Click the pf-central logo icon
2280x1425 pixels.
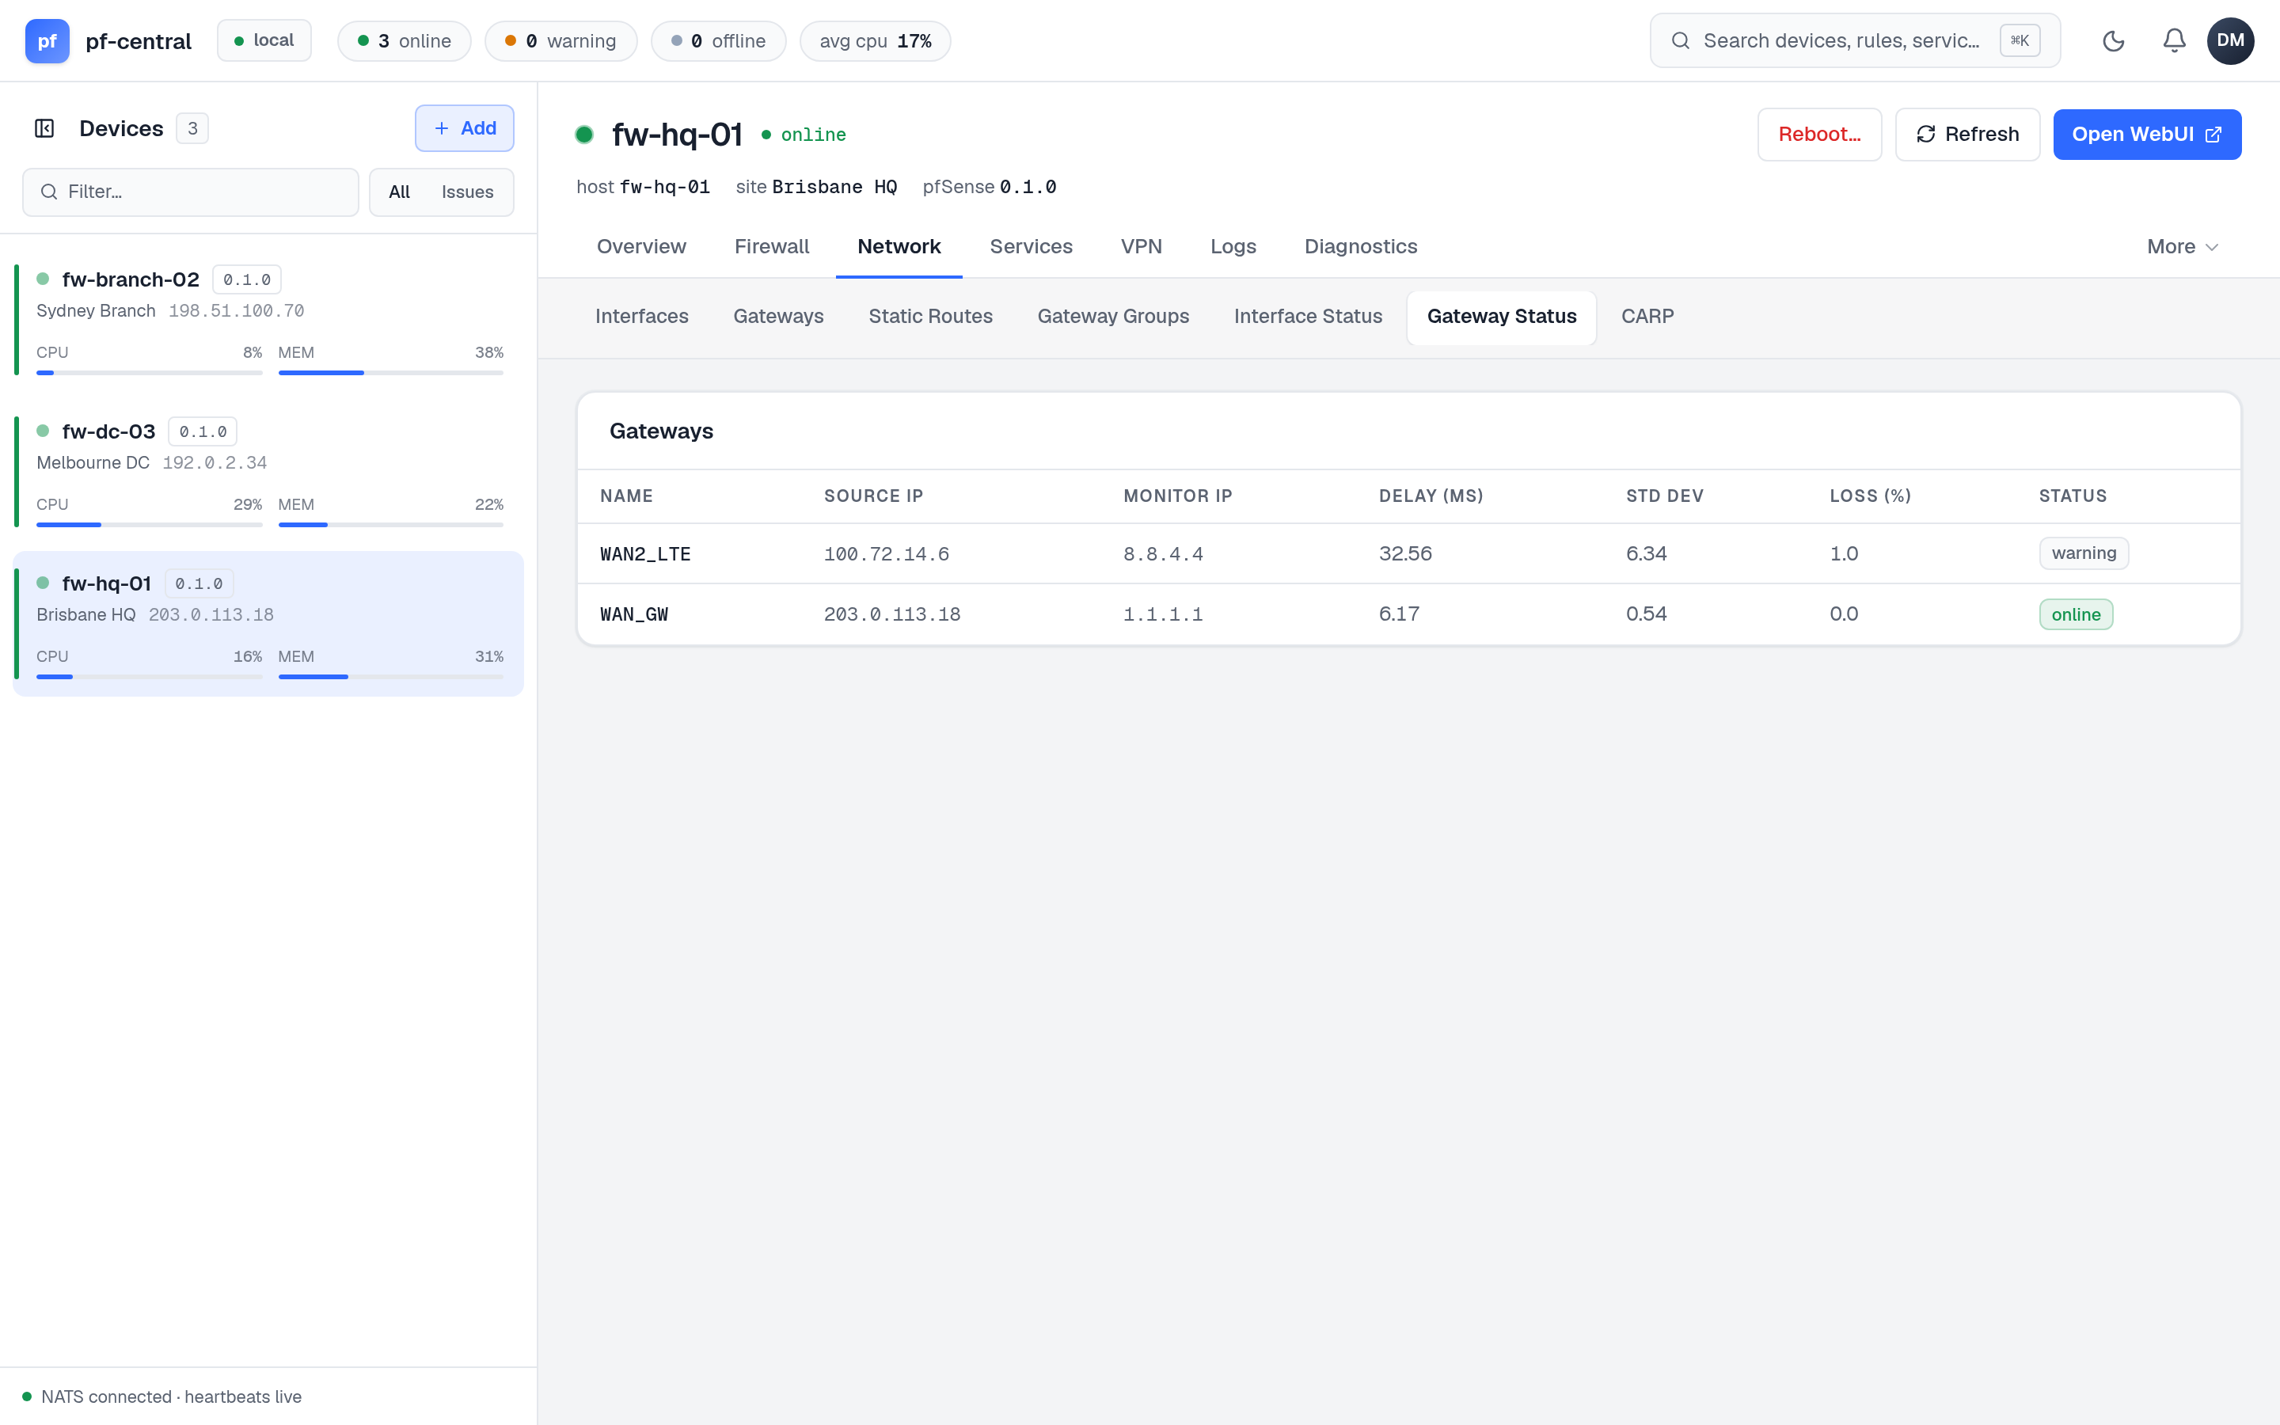(x=47, y=40)
